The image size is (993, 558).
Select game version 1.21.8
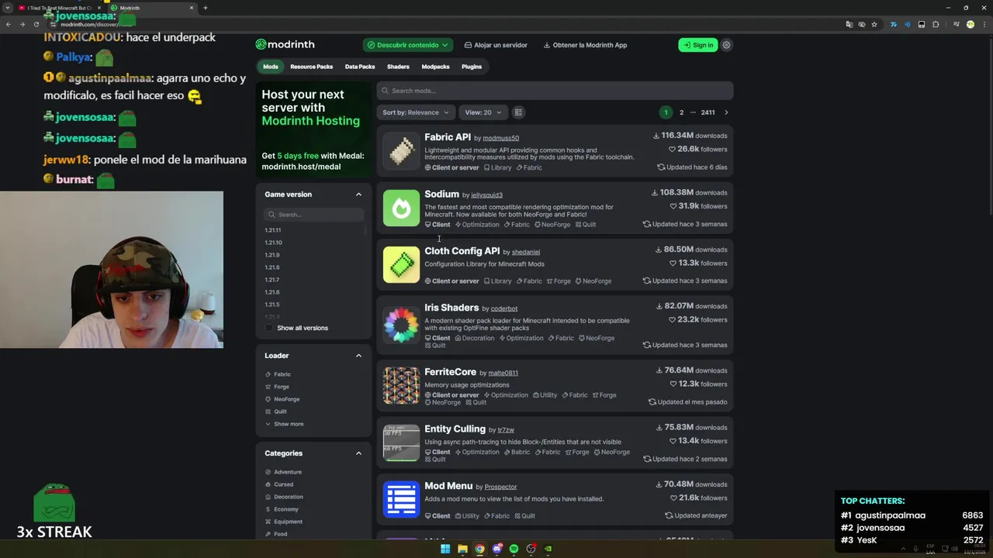pos(272,267)
